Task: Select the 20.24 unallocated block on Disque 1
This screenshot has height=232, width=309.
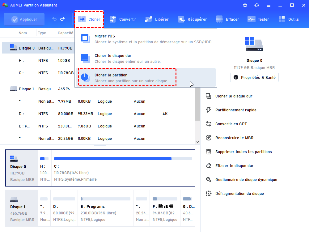Action: [x=142, y=208]
